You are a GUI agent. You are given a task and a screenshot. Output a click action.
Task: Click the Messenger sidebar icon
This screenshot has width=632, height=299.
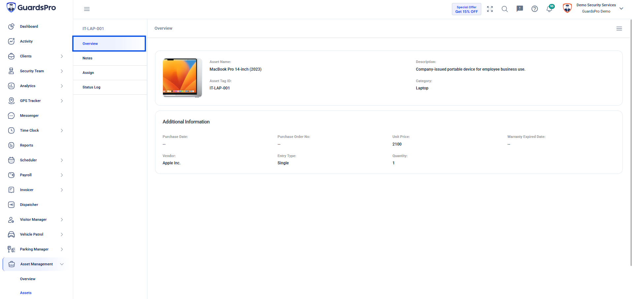click(11, 116)
